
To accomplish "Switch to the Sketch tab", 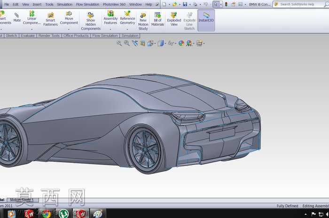I will [x=11, y=36].
